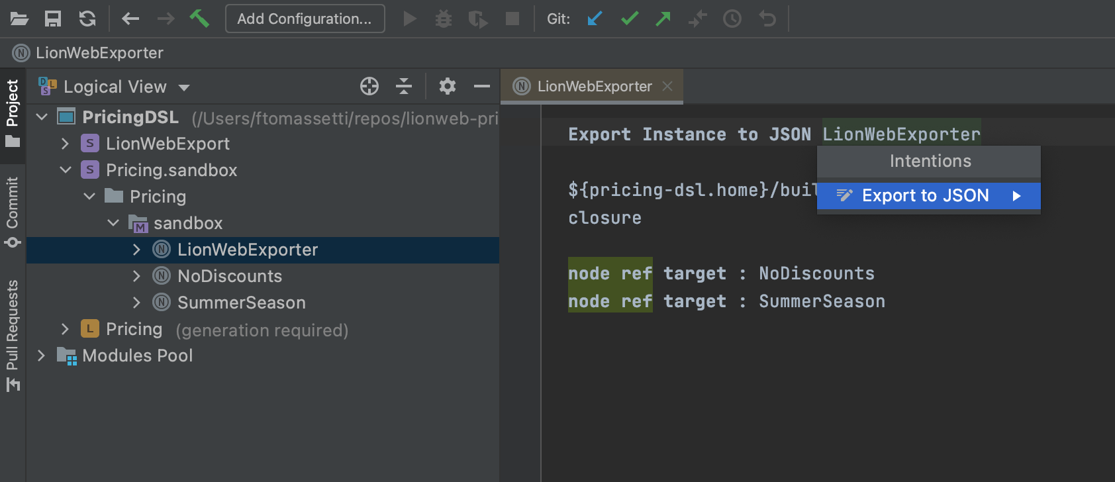This screenshot has height=482, width=1115.
Task: Click the Git Commit green checkmark
Action: coord(630,19)
